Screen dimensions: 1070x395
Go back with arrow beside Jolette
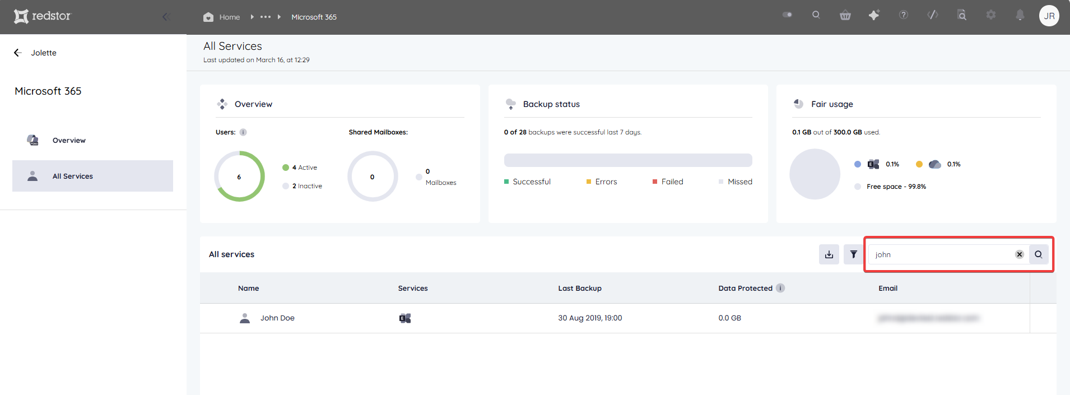[x=17, y=53]
